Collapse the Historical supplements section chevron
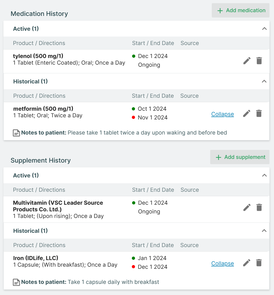The width and height of the screenshot is (274, 295). (264, 231)
